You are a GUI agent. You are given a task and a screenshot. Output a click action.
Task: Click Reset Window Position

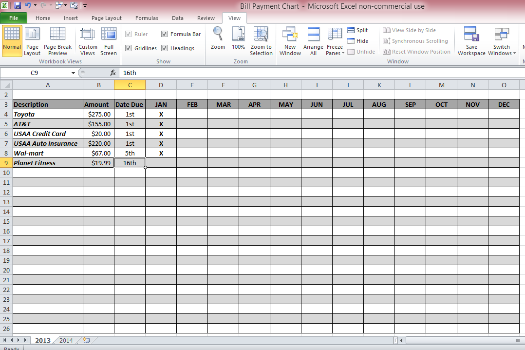[x=416, y=52]
